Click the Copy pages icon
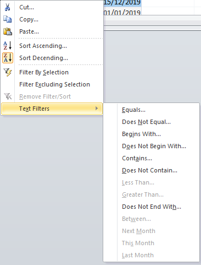 tap(8, 19)
